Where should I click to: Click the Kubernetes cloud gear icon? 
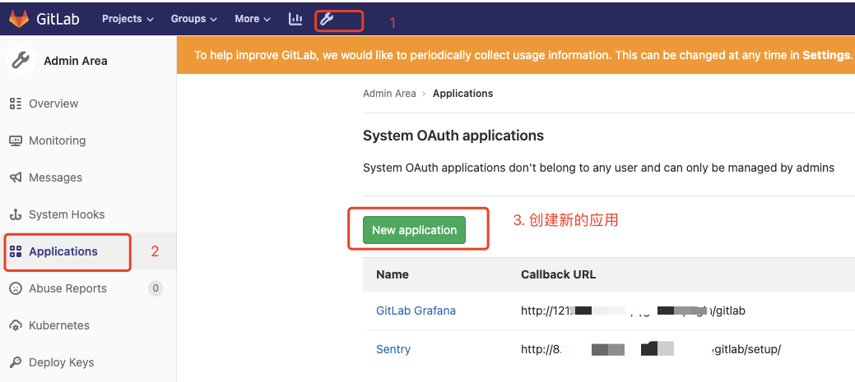[x=16, y=325]
